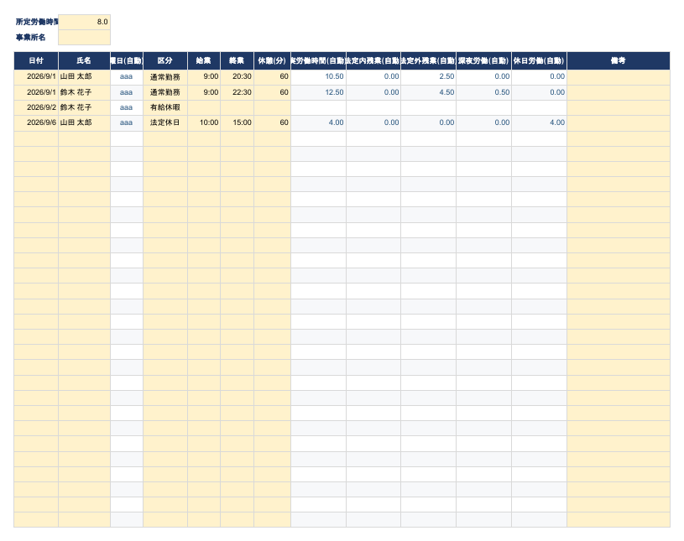Screen dimensions: 684x541
Task: Select the 休日労働(自動) column header
Action: (539, 61)
